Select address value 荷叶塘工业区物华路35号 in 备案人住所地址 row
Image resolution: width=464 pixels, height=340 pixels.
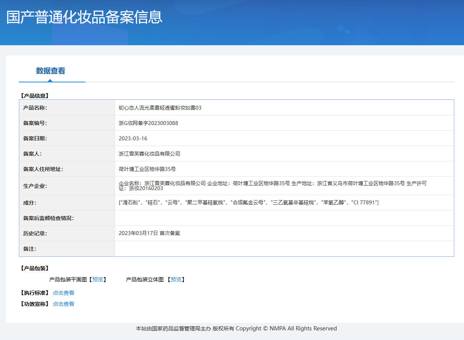click(x=147, y=169)
